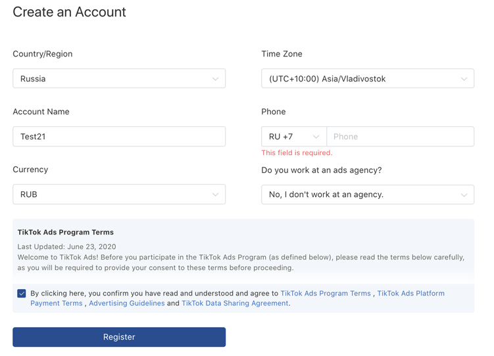
Task: Click the Currency field chevron icon
Action: coord(215,194)
